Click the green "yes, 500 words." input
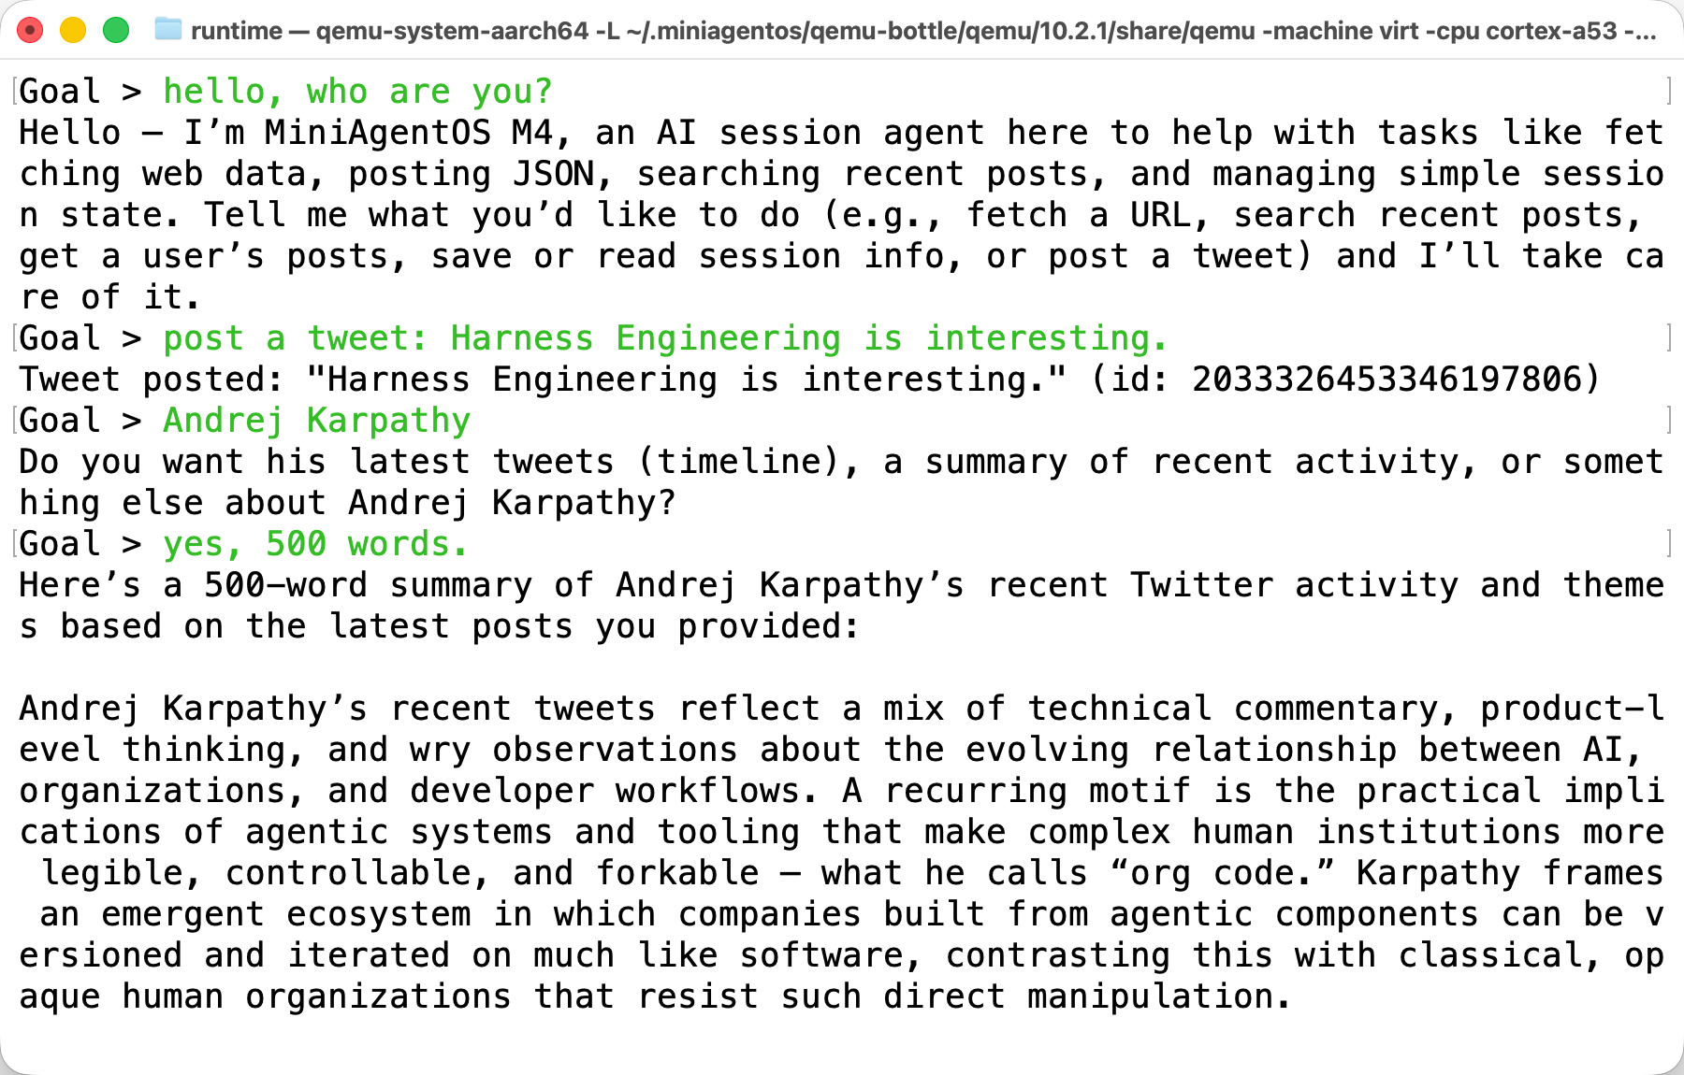 [x=314, y=544]
